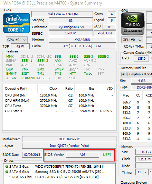This screenshot has width=152, height=184.
Task: Click the Cores value 4
Action: (x=112, y=14)
